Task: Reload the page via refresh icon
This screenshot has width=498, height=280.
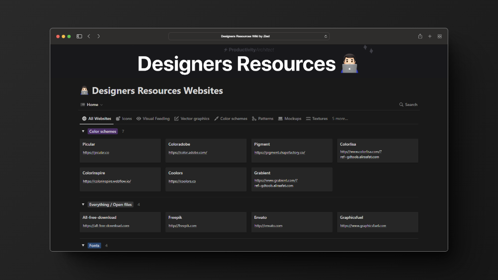Action: (326, 36)
